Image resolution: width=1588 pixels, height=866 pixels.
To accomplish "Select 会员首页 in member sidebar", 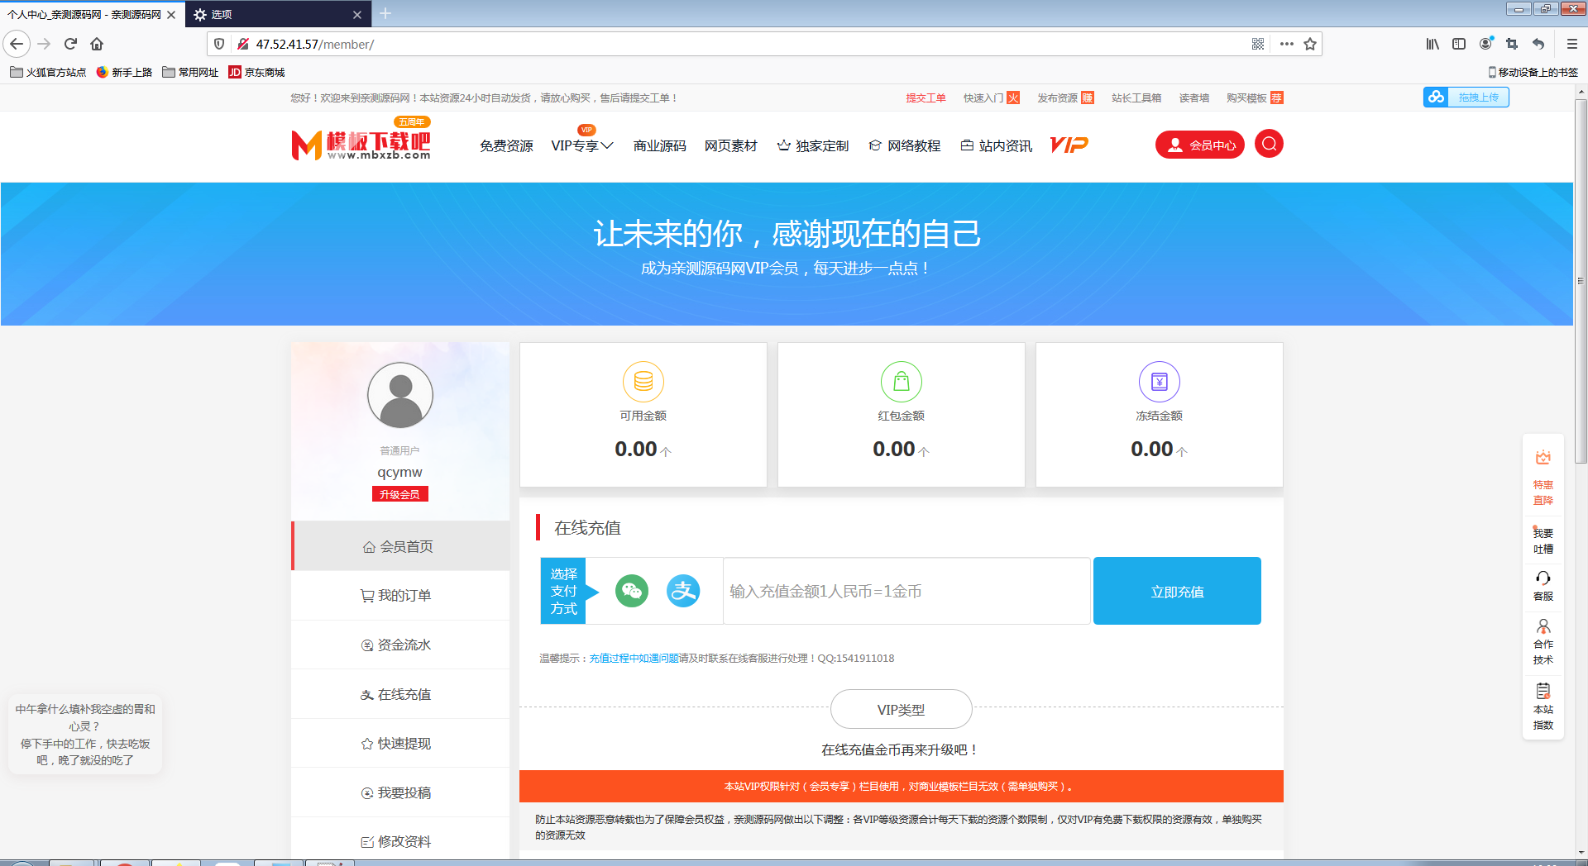I will click(x=400, y=546).
